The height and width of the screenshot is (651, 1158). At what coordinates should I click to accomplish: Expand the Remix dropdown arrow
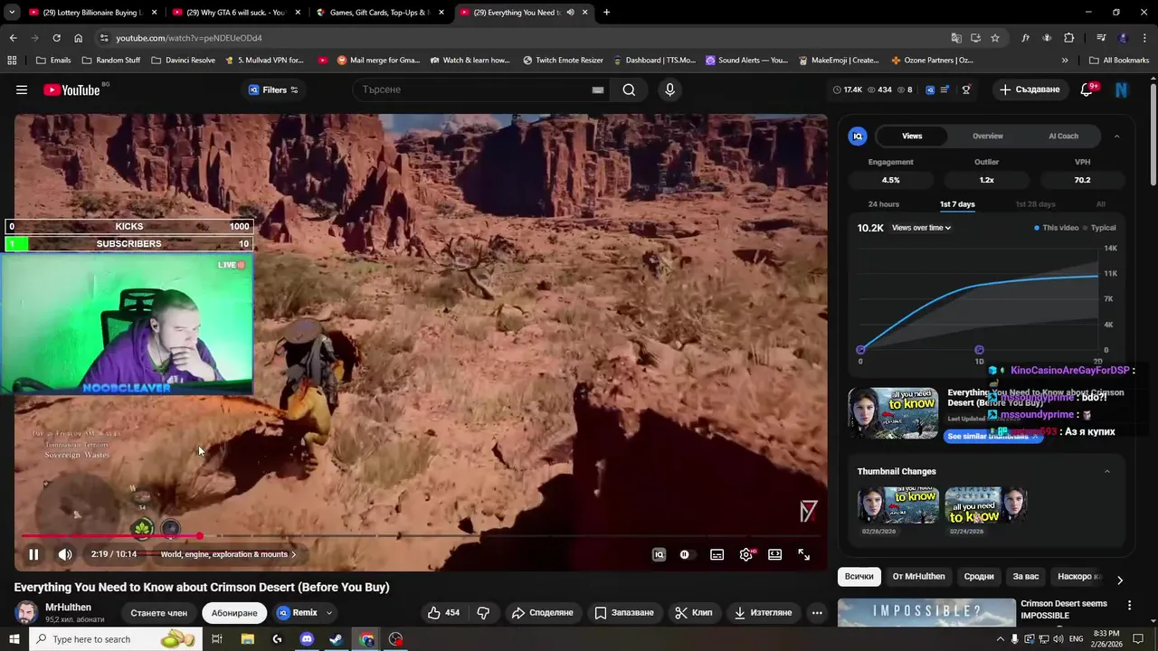[329, 612]
